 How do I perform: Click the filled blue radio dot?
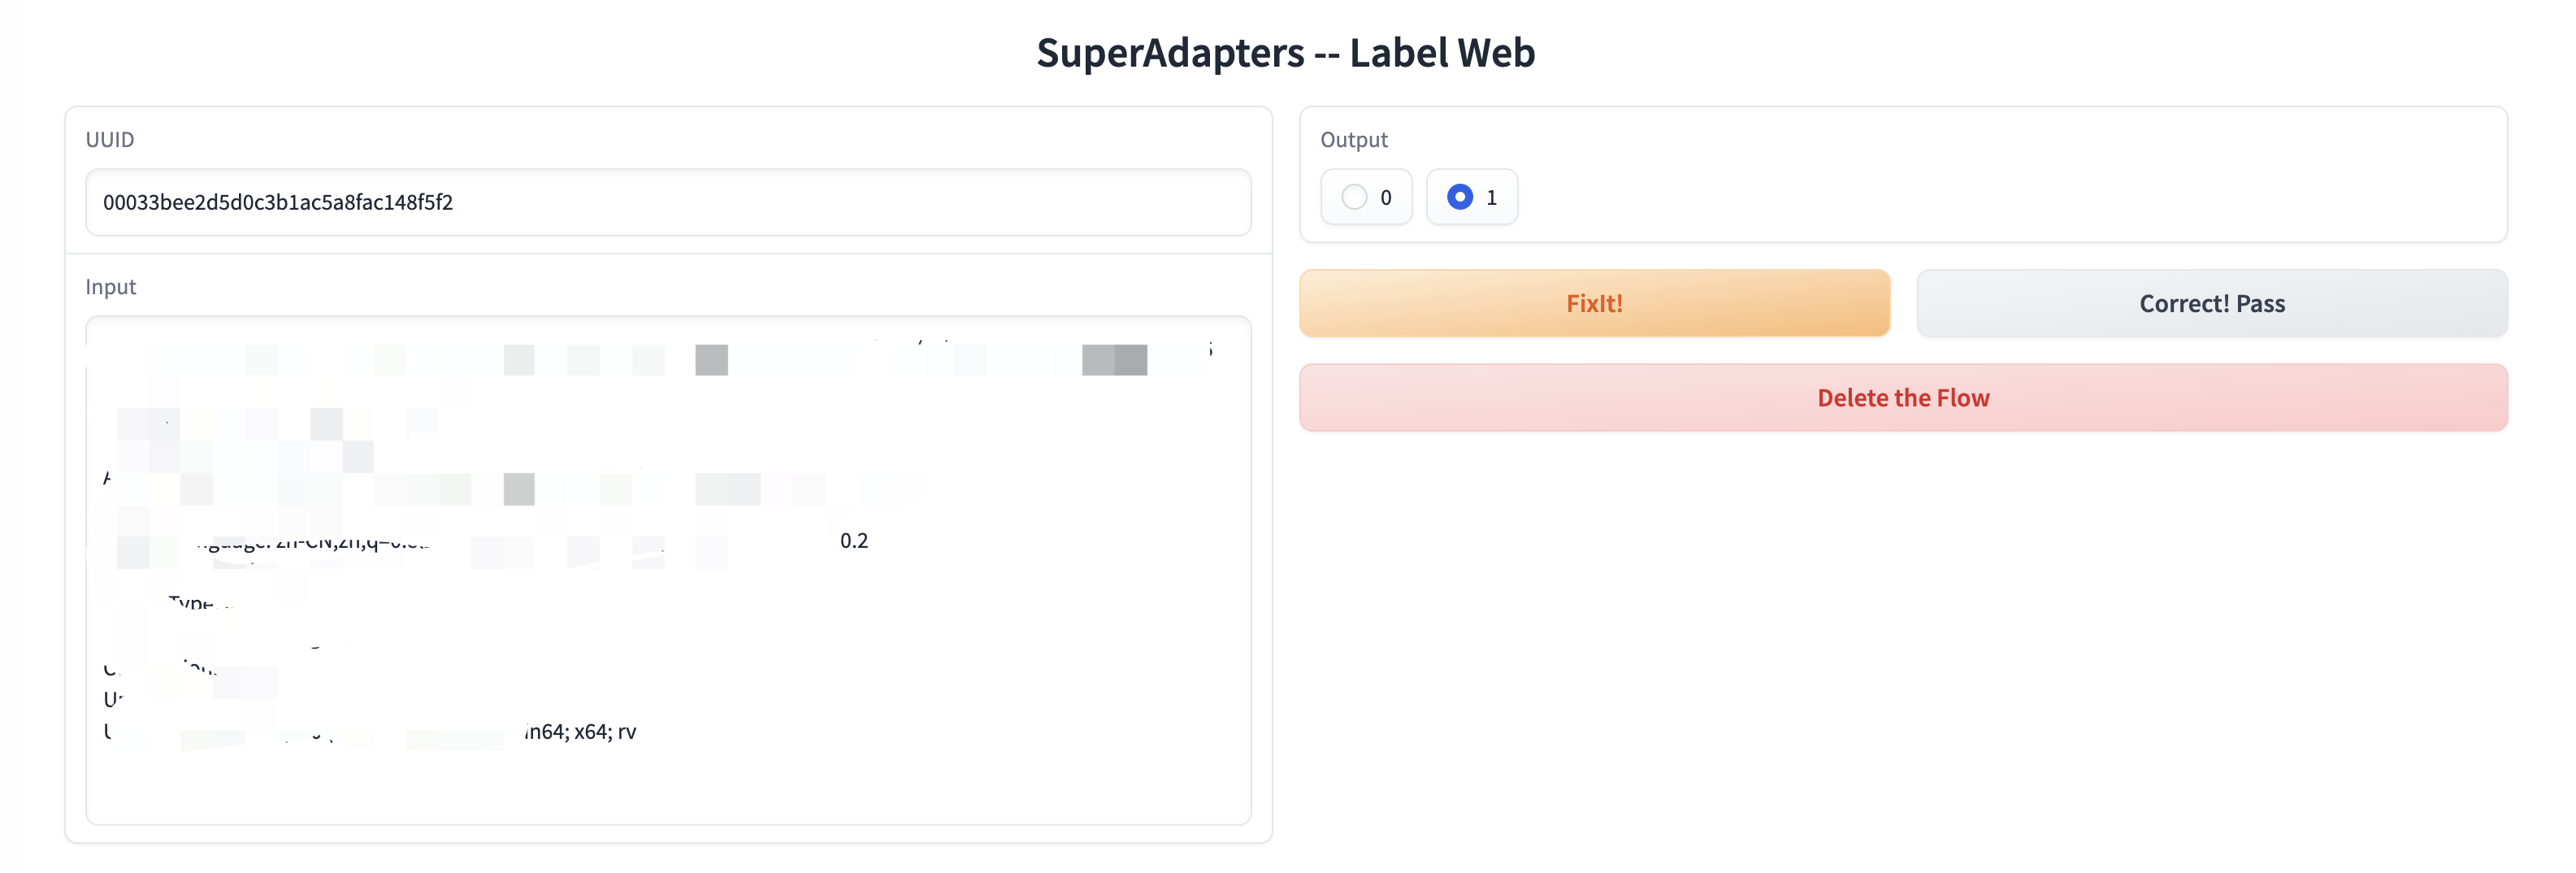pyautogui.click(x=1460, y=197)
